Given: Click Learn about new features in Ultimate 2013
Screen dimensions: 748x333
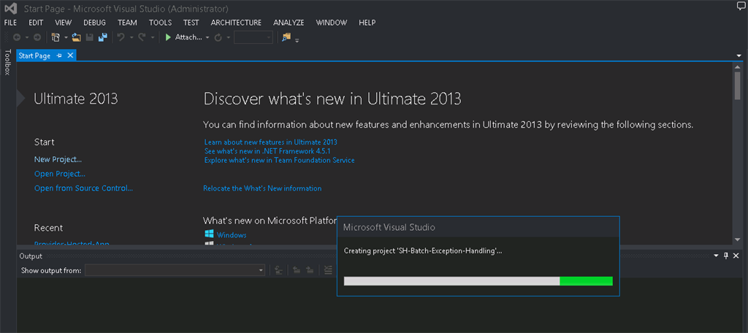Looking at the screenshot, I should coord(270,142).
